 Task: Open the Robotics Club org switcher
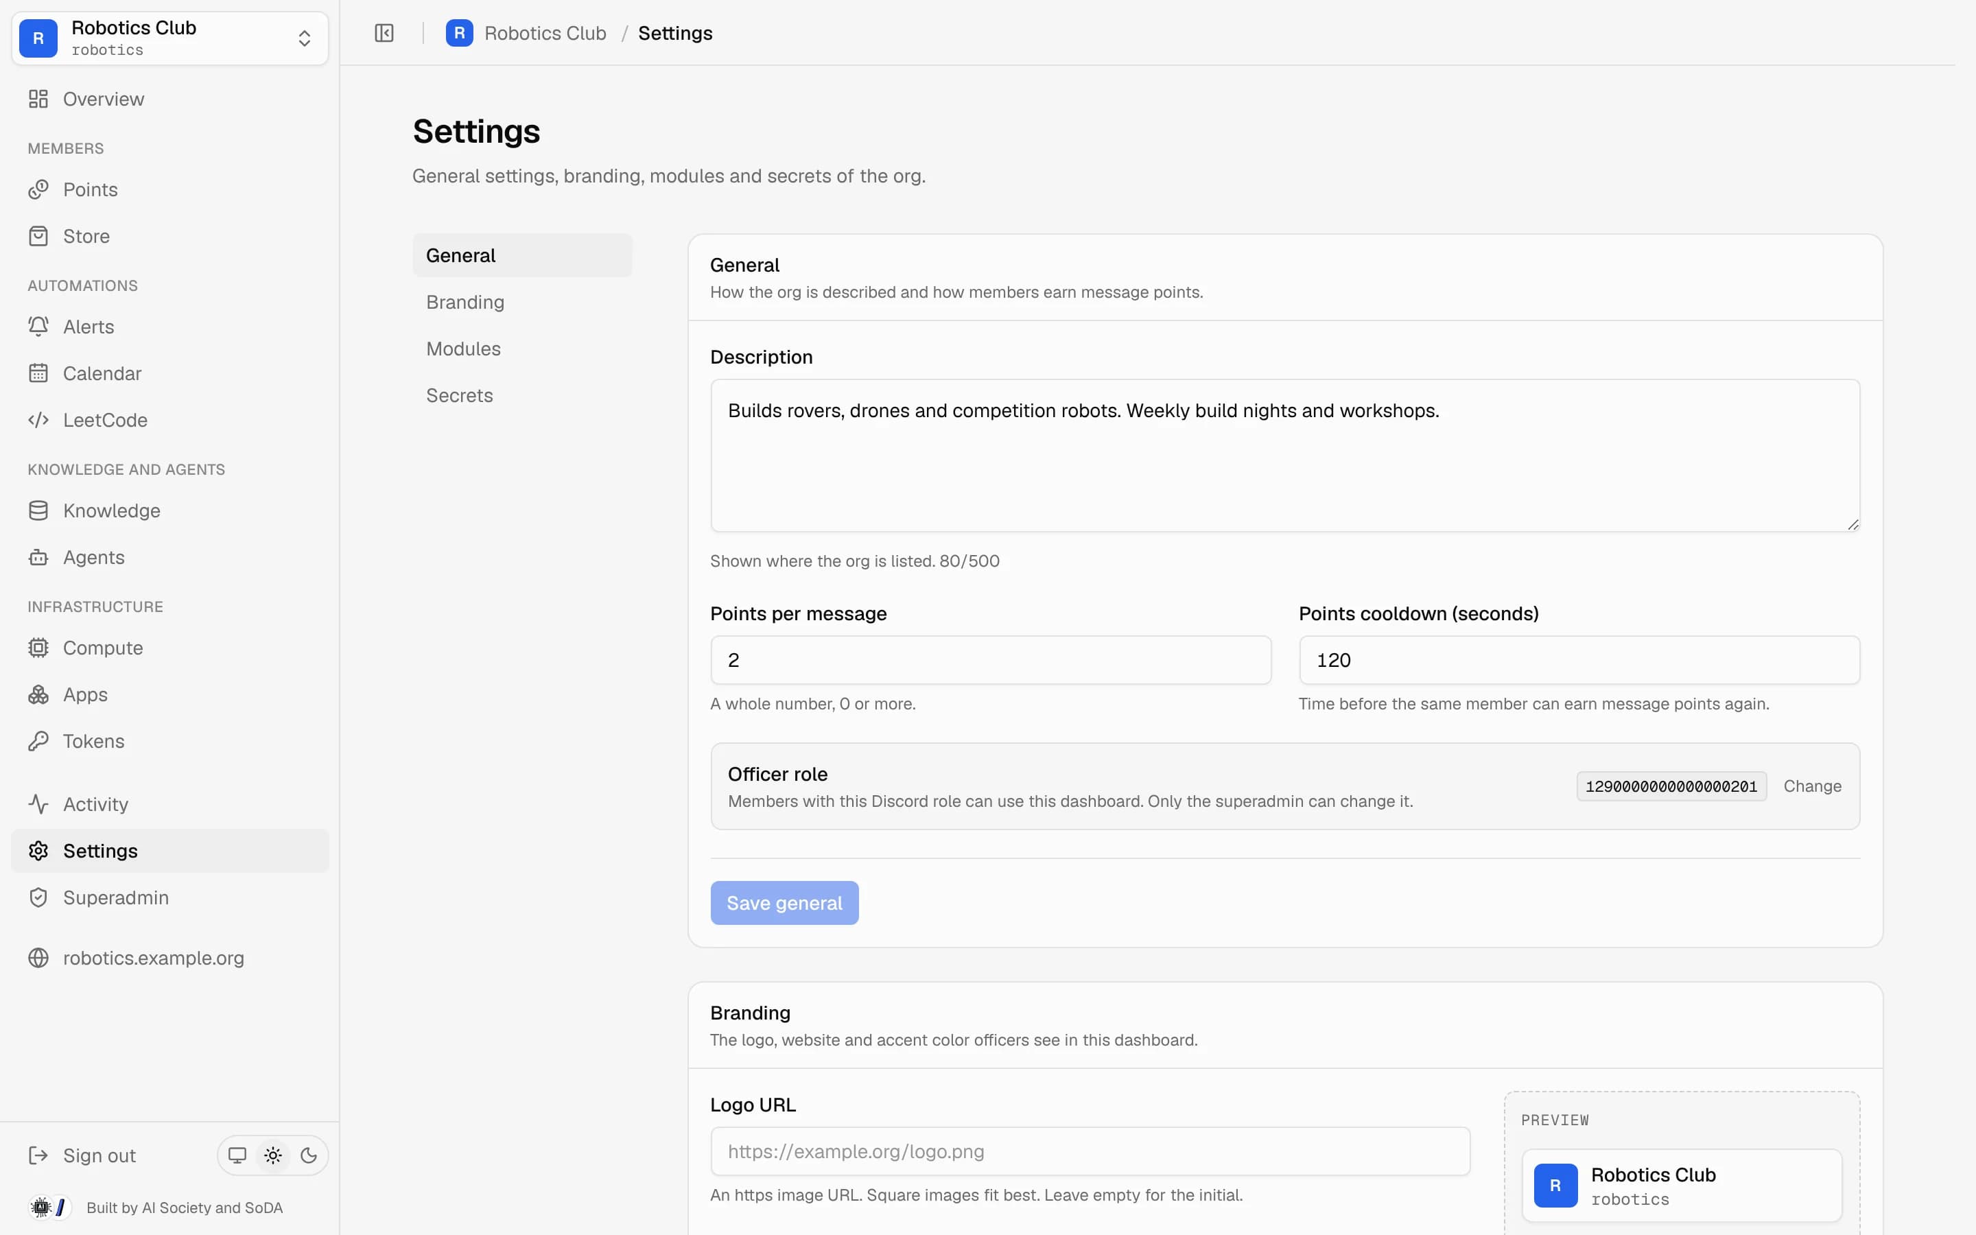tap(170, 38)
